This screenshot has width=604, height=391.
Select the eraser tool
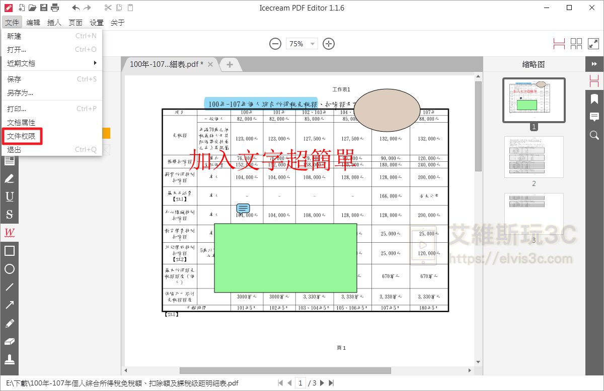click(x=10, y=341)
